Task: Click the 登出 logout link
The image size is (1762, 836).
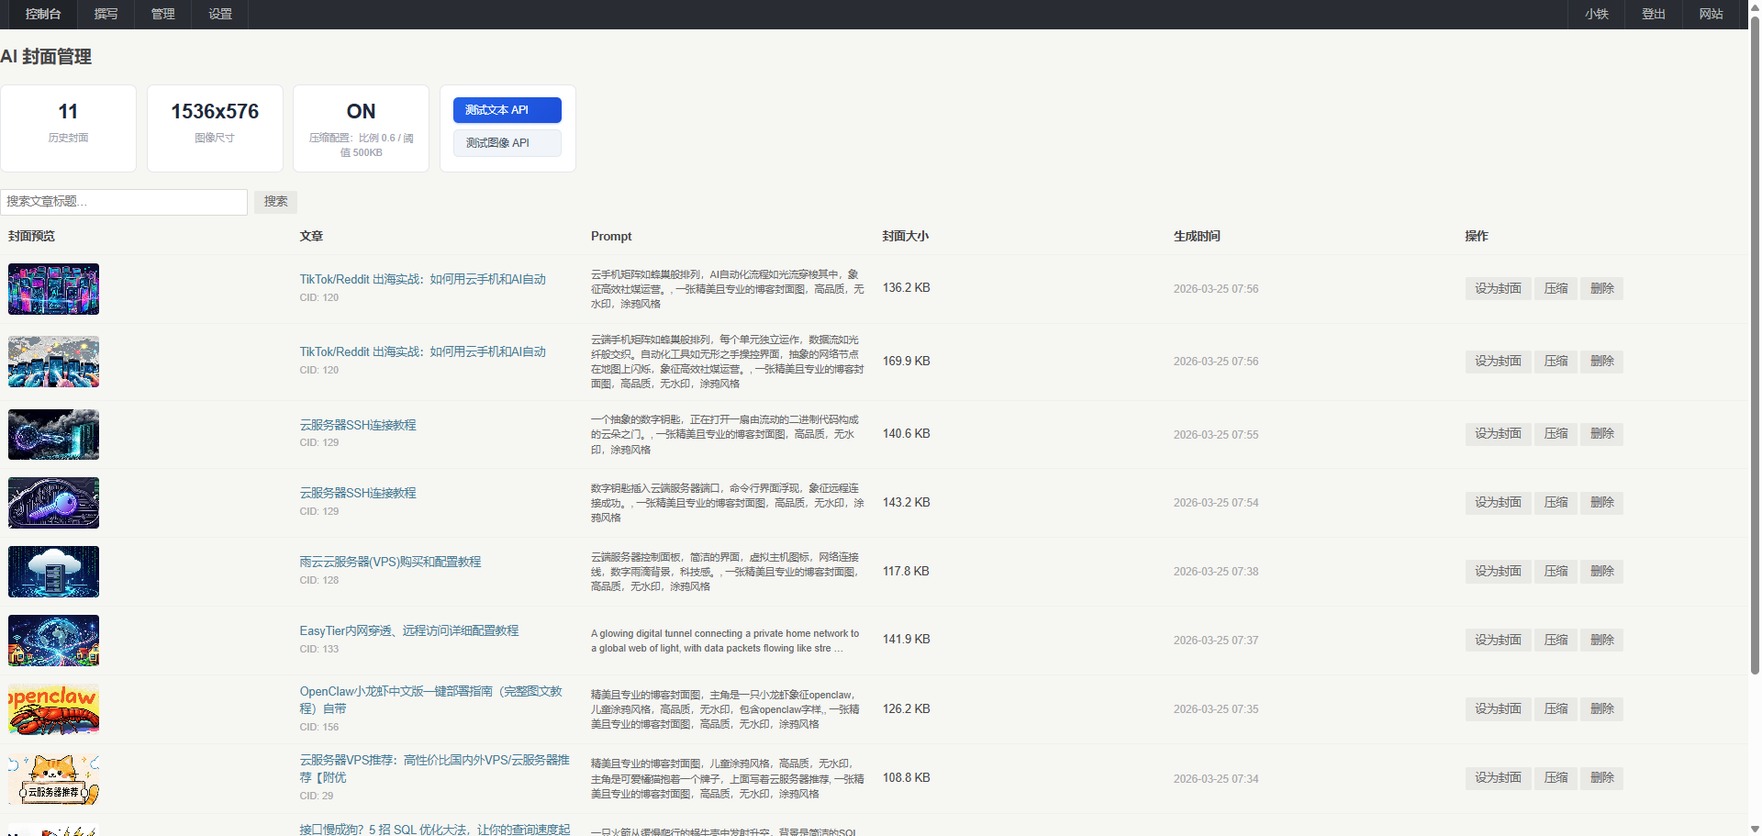Action: 1653,14
